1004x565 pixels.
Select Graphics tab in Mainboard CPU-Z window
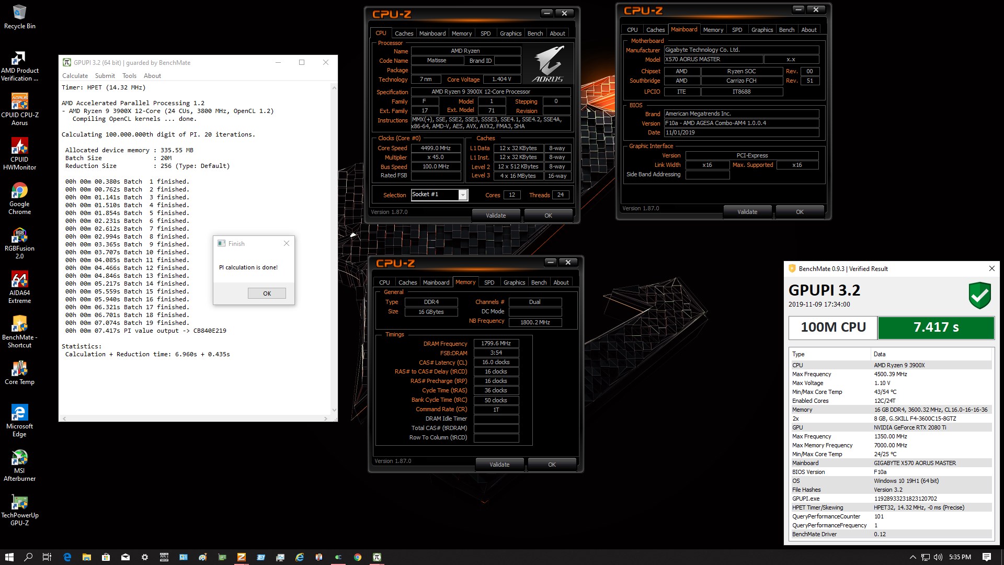pyautogui.click(x=762, y=30)
